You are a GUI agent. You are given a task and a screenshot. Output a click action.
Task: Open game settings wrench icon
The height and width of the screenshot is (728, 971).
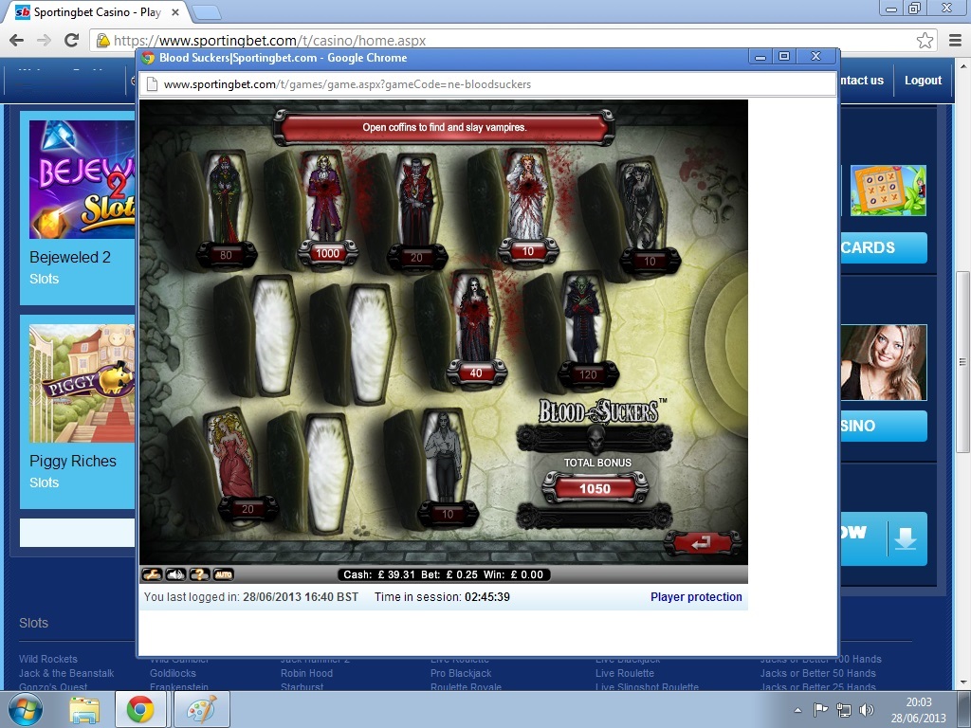[x=152, y=574]
